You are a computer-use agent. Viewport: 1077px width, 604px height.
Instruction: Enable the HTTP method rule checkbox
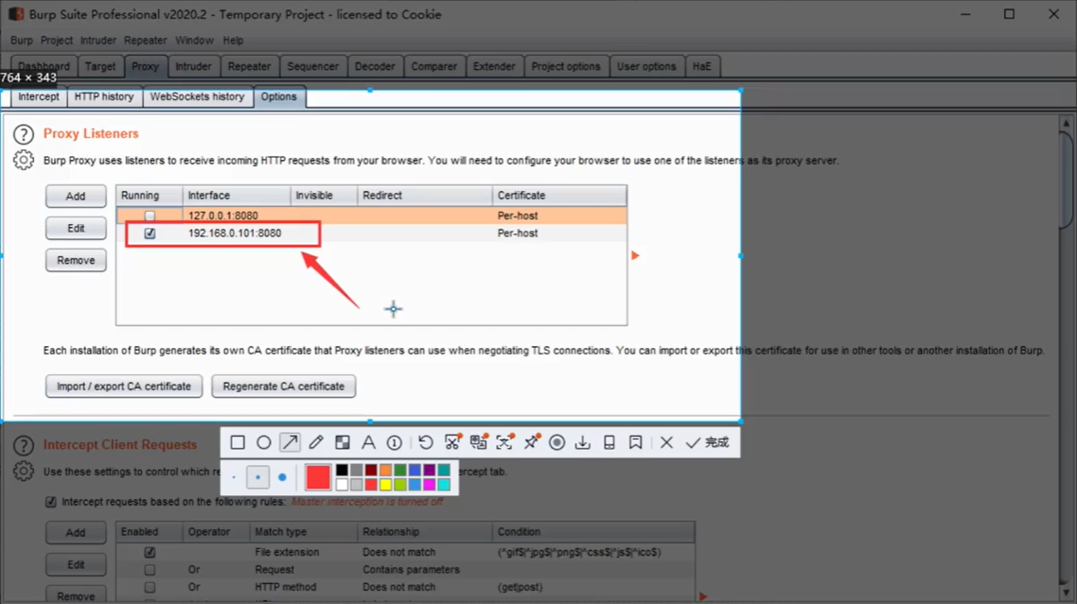pos(150,588)
